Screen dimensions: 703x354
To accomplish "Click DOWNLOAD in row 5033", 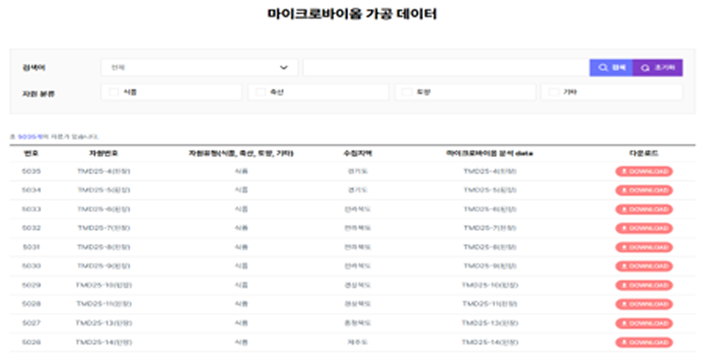I will pyautogui.click(x=644, y=209).
